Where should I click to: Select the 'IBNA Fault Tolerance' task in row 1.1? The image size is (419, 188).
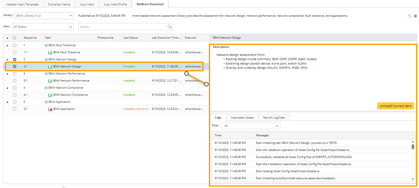pyautogui.click(x=66, y=52)
